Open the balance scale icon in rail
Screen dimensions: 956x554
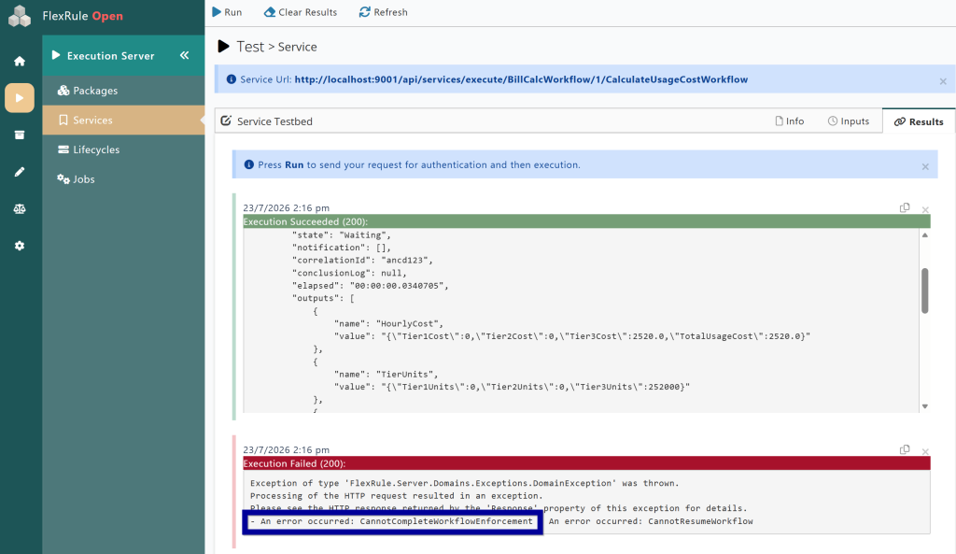tap(20, 208)
